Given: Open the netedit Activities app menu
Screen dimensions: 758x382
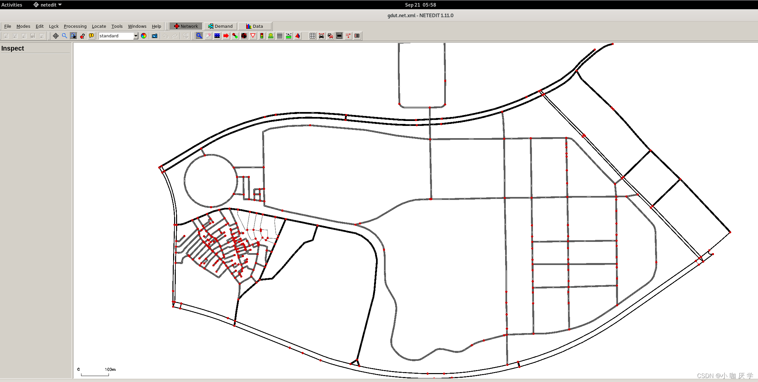Looking at the screenshot, I should (48, 5).
